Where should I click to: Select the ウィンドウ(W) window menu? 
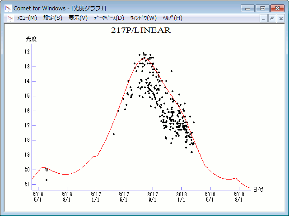[143, 18]
